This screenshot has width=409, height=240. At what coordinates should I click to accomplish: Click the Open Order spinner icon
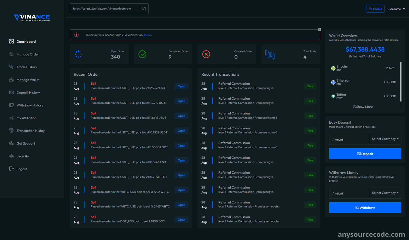pos(78,54)
